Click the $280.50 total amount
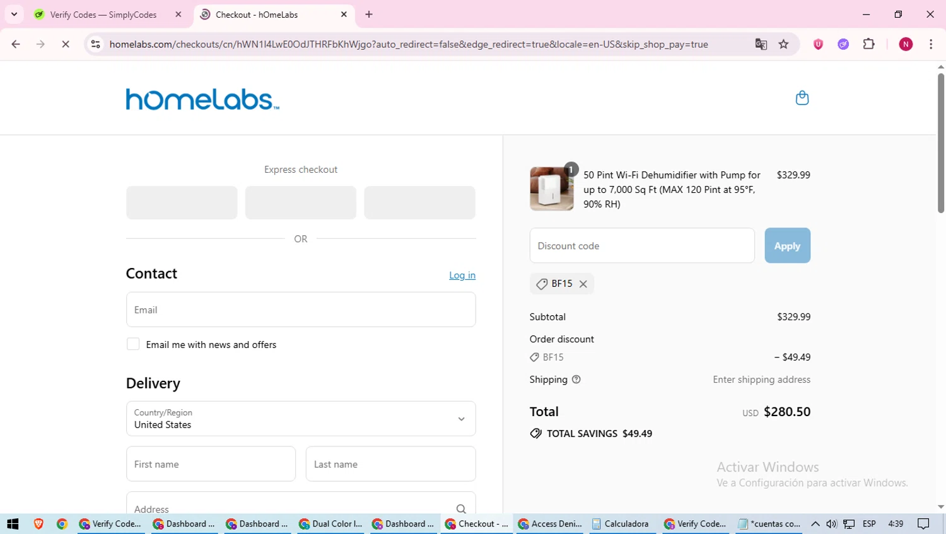Screen dimensions: 946x534 tap(787, 412)
